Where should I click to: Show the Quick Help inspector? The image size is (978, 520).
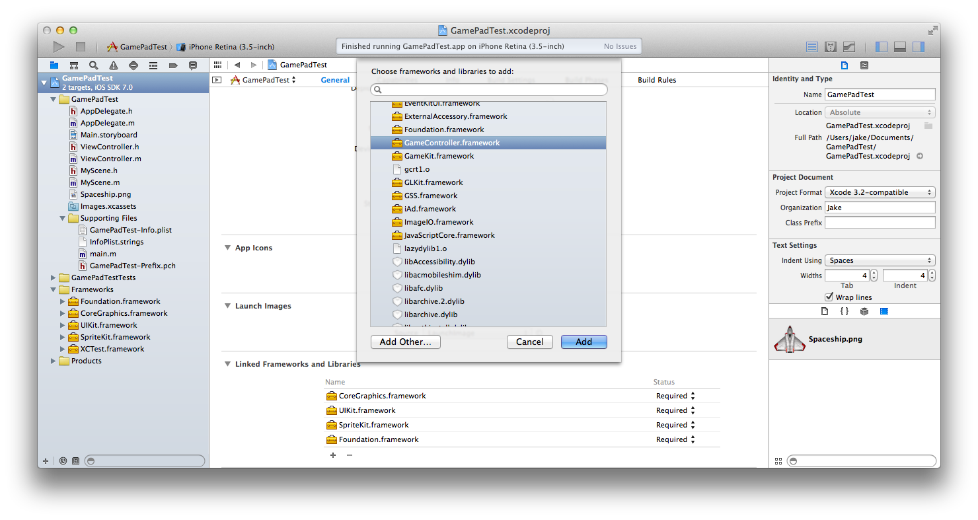864,65
